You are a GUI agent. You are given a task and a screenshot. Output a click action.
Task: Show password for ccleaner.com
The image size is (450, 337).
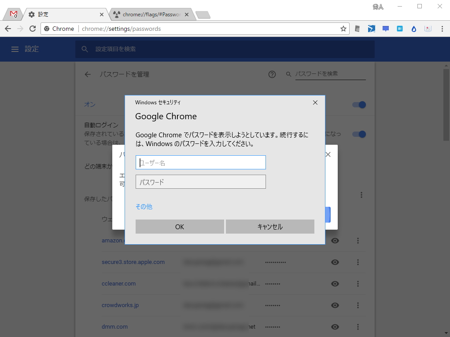[x=335, y=284]
